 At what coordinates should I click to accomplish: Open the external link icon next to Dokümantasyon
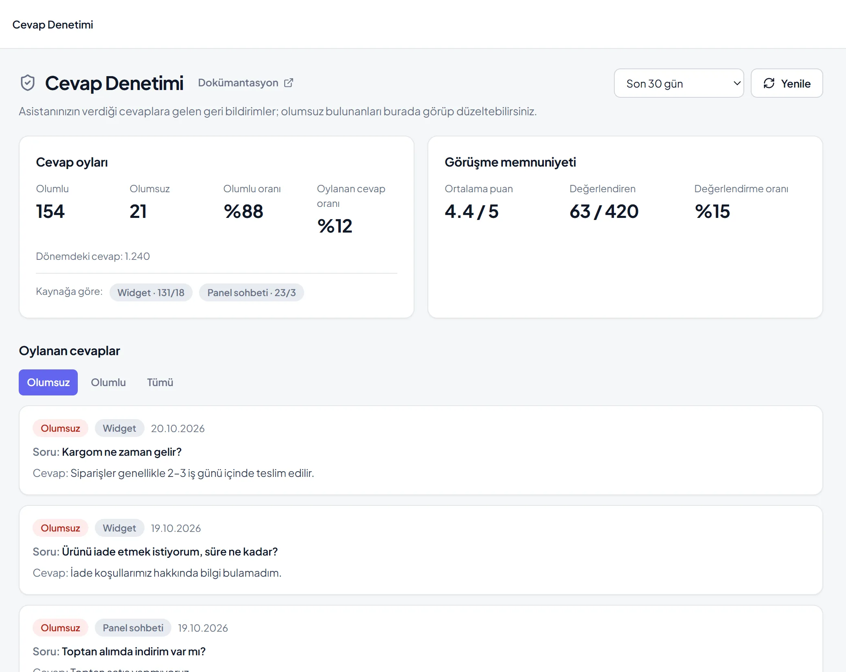[289, 83]
